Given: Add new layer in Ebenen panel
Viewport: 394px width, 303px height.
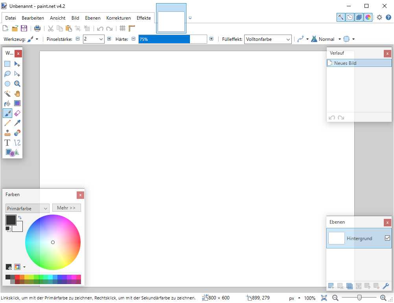Looking at the screenshot, I should coord(331,286).
